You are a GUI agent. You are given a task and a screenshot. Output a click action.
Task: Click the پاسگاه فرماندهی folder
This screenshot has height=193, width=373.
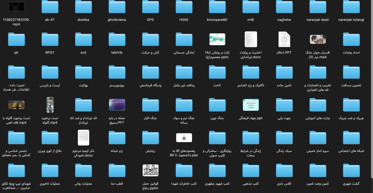(150, 72)
